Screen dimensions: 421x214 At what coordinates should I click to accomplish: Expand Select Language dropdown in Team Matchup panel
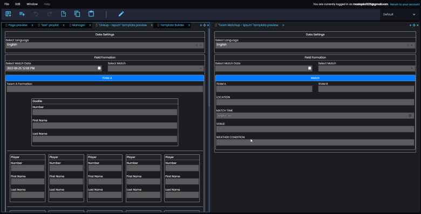412,46
